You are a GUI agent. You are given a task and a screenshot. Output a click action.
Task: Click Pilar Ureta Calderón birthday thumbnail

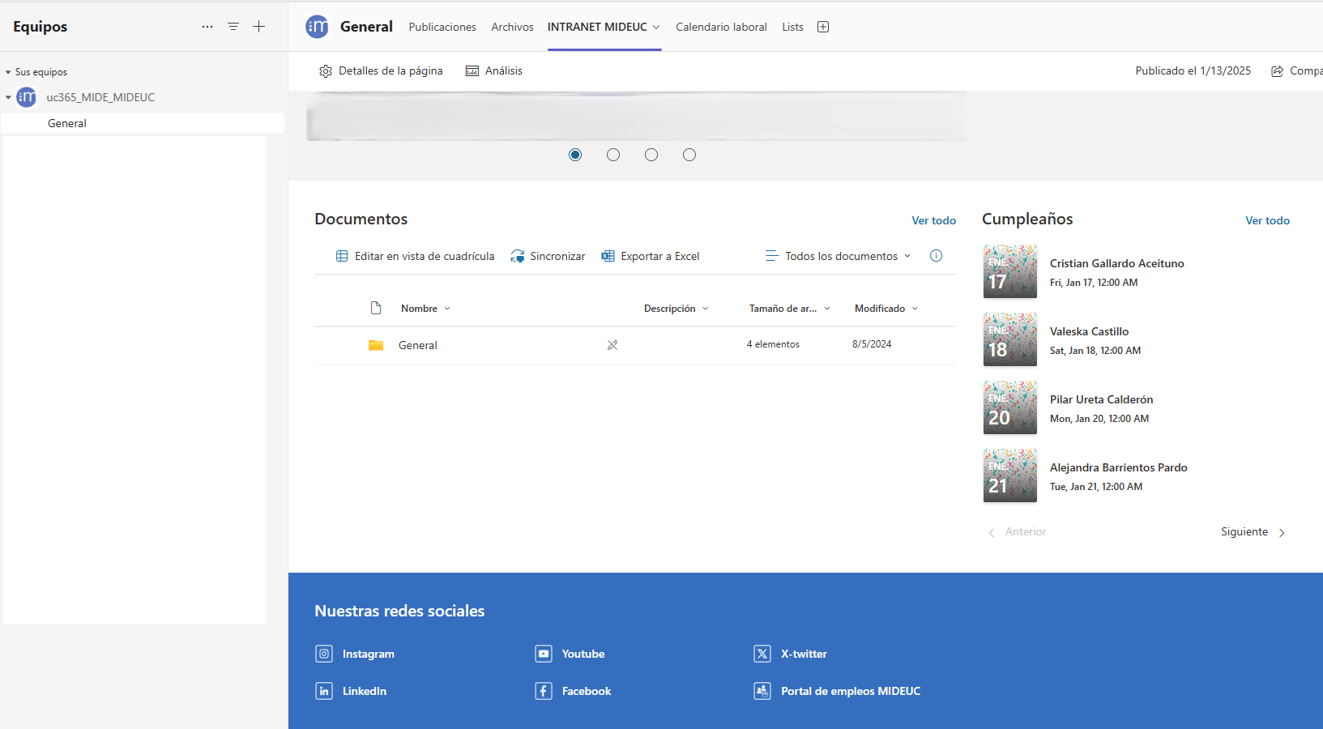tap(1010, 407)
